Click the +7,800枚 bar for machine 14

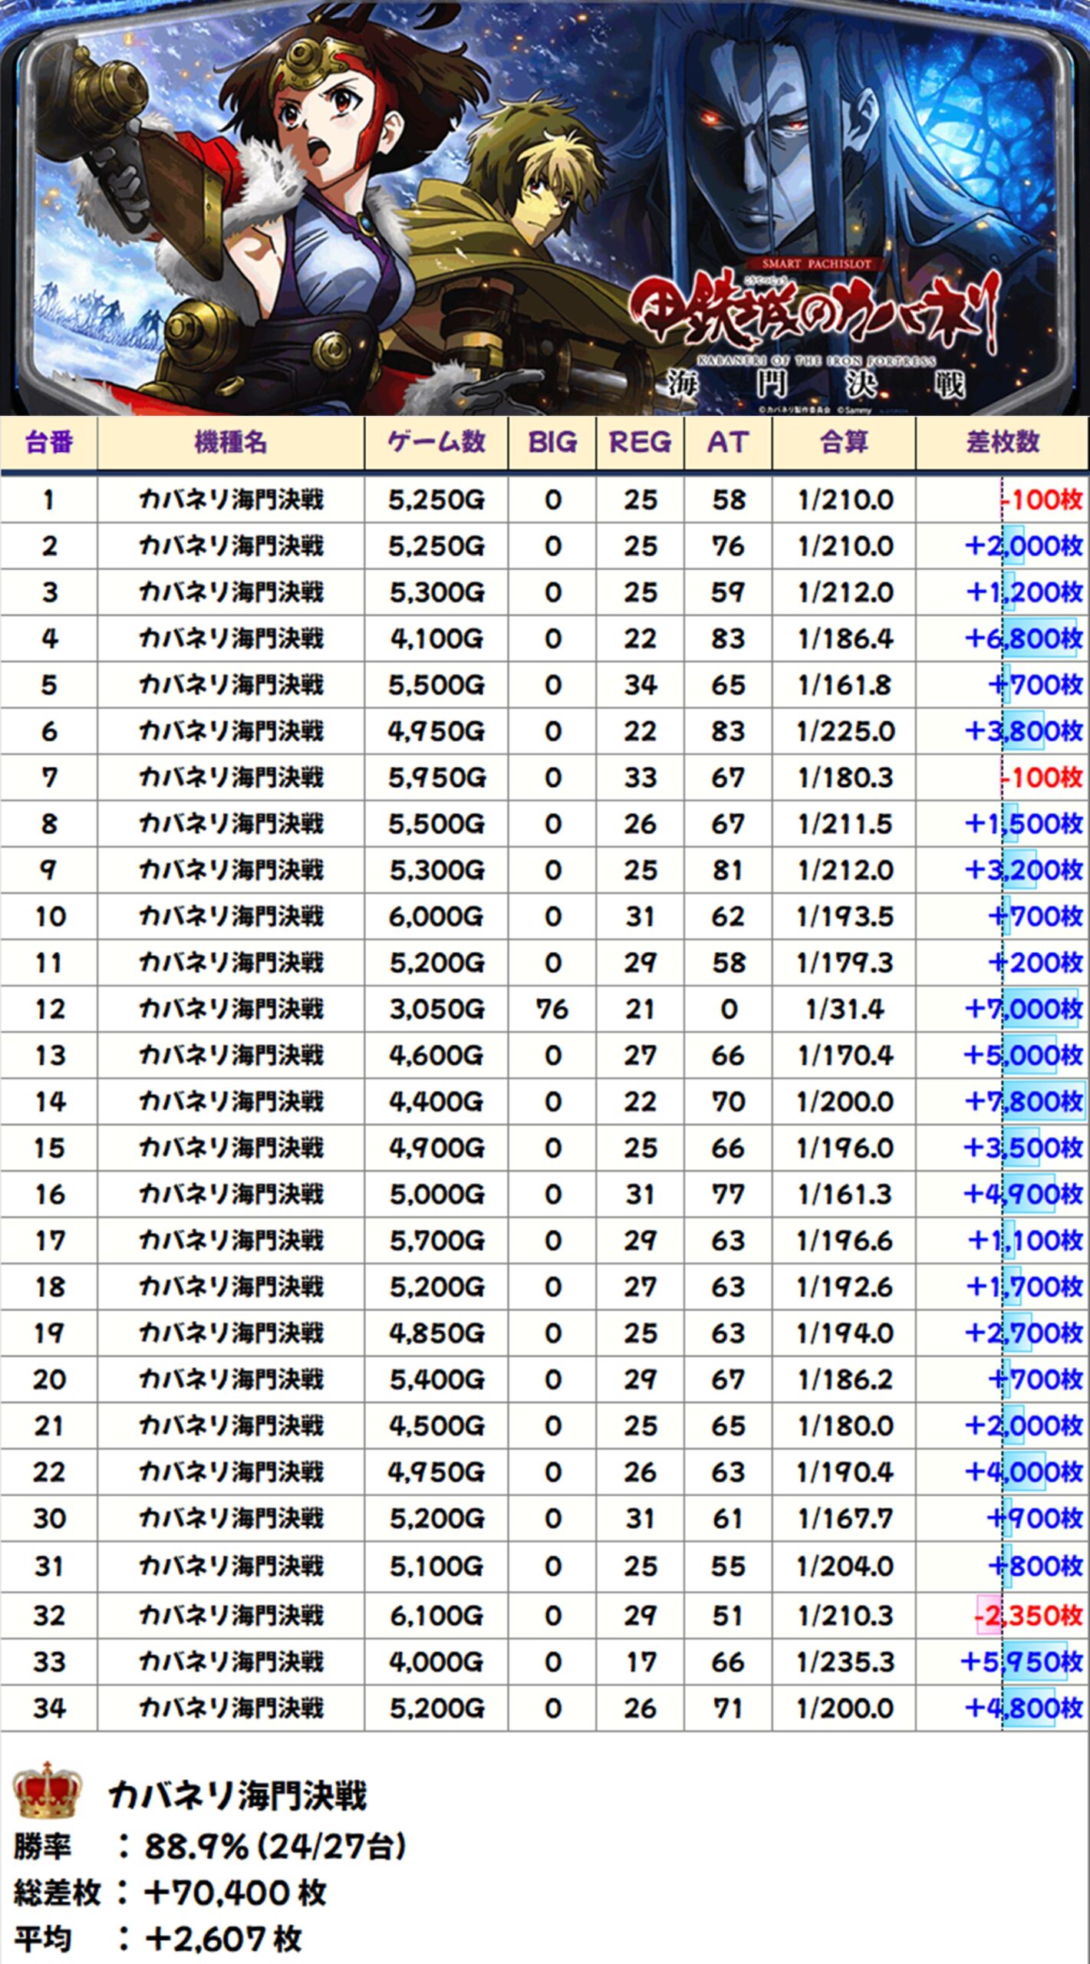click(1024, 1102)
